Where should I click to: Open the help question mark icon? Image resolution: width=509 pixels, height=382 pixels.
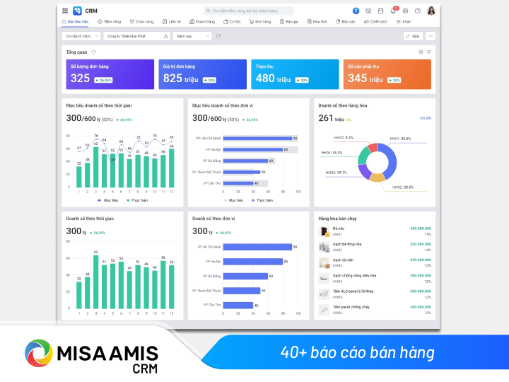tap(418, 11)
